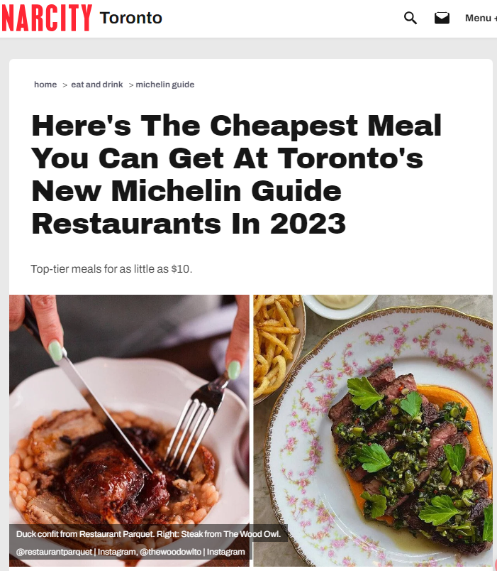Viewport: 497px width, 571px height.
Task: Open the michelin guide breadcrumb
Action: pos(164,85)
